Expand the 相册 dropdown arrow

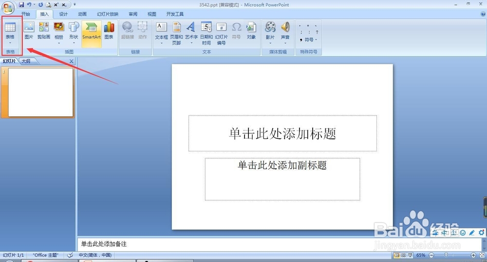click(x=59, y=43)
